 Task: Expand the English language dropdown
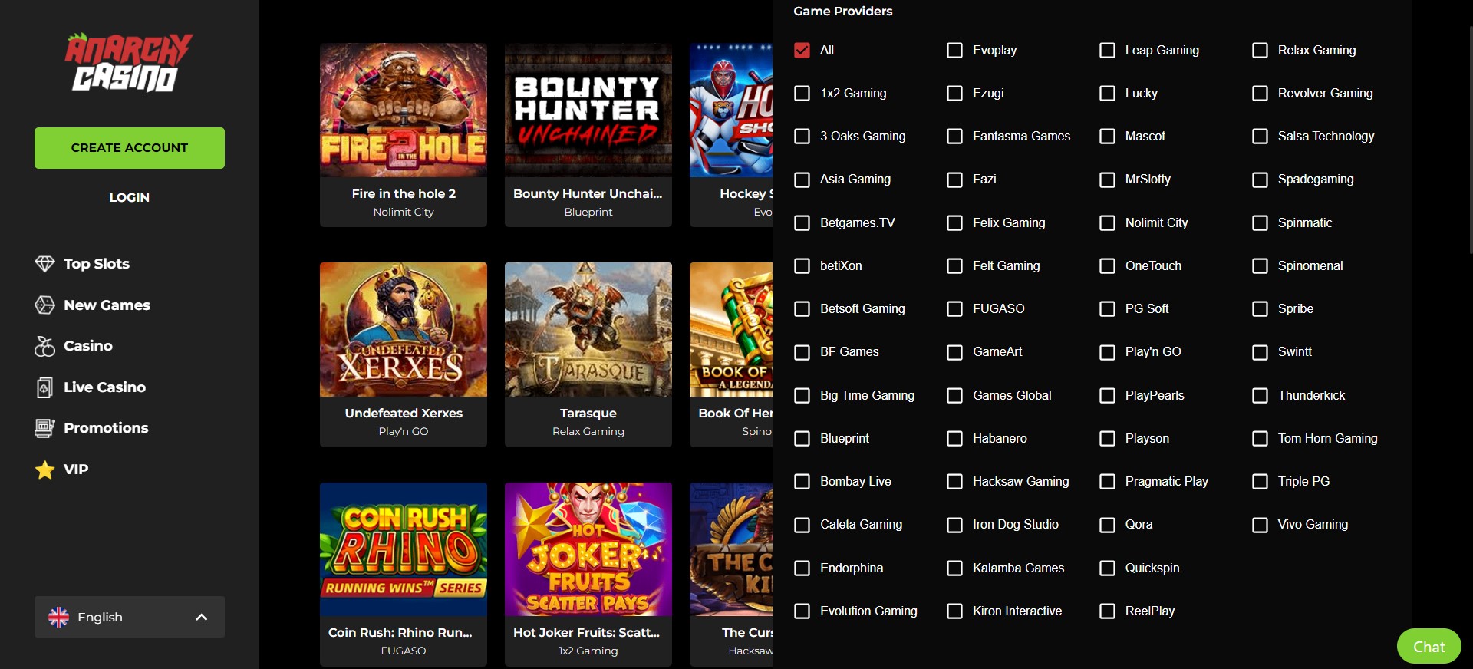coord(130,617)
